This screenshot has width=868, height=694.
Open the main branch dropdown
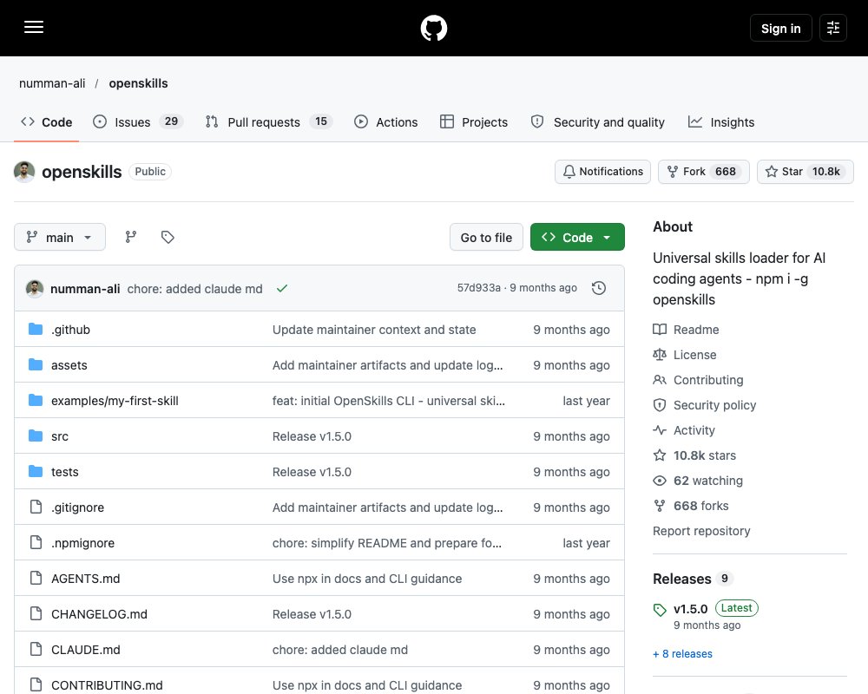coord(60,238)
